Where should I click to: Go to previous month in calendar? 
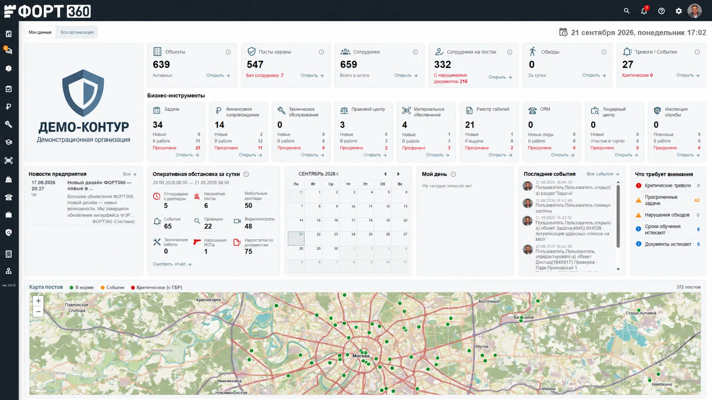[385, 174]
